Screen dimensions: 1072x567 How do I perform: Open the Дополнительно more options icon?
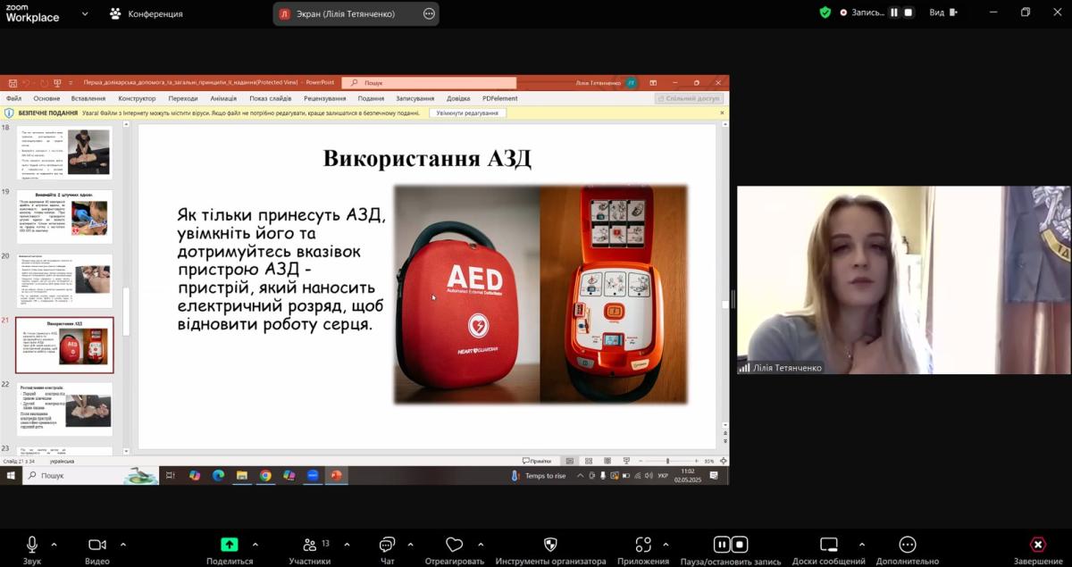(x=908, y=545)
